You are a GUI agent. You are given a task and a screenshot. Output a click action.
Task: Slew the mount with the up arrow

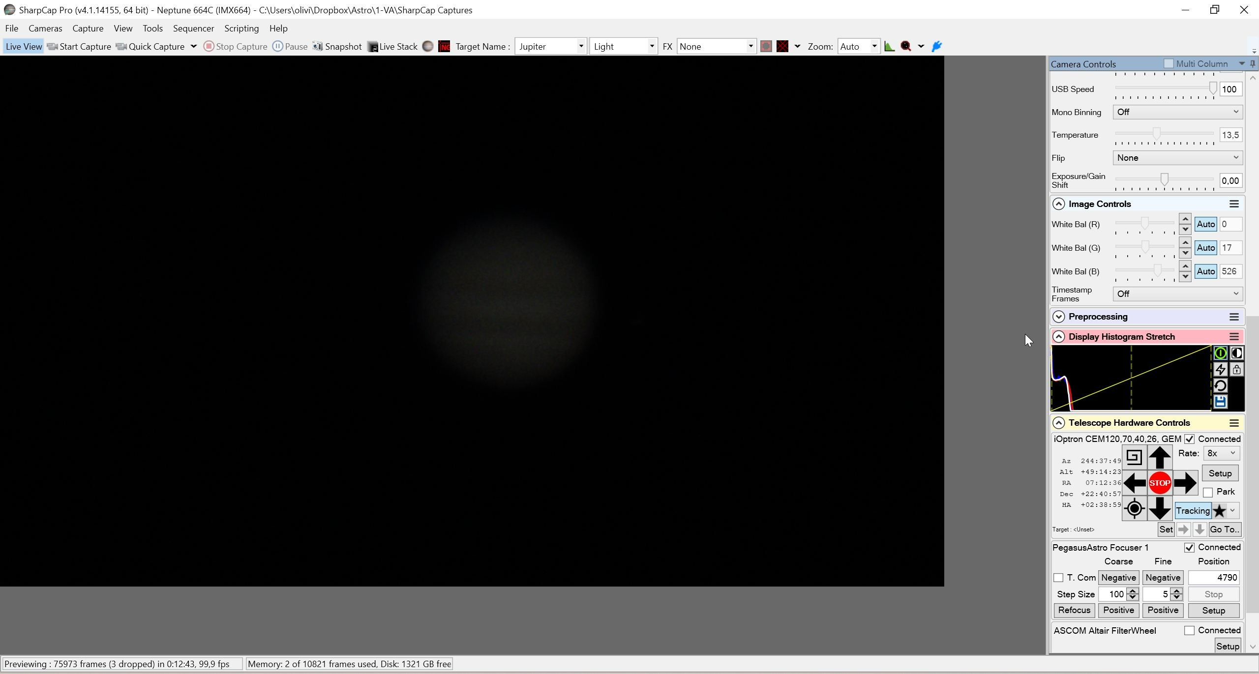point(1159,457)
